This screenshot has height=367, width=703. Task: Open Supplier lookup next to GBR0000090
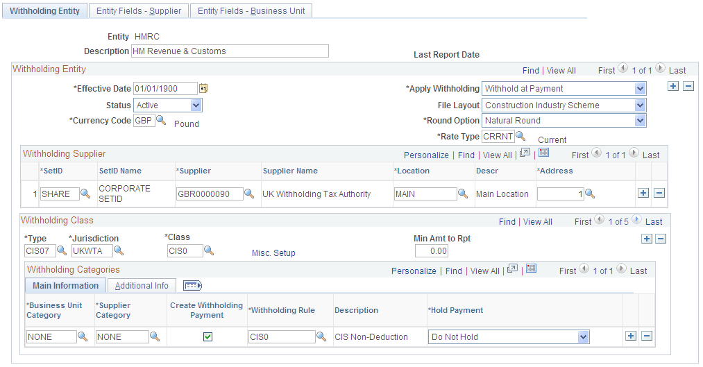[249, 194]
